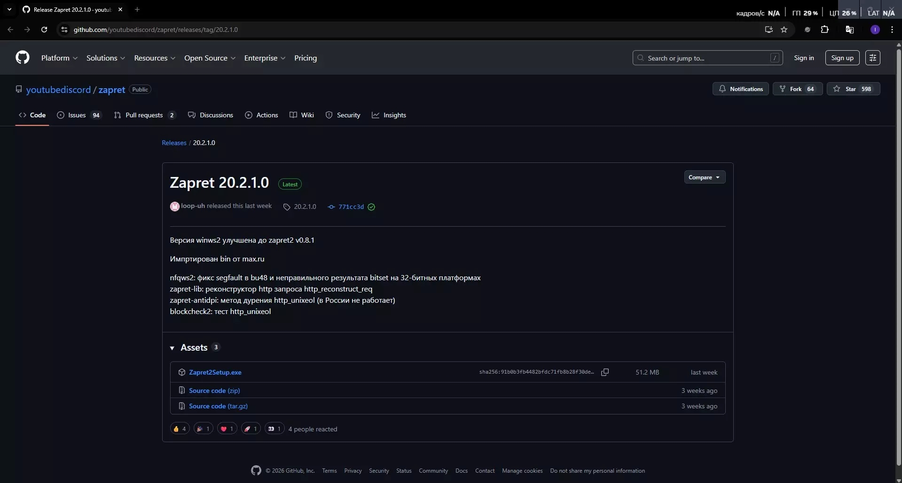Image resolution: width=902 pixels, height=483 pixels.
Task: Download Zapret2Setup.exe
Action: 215,372
